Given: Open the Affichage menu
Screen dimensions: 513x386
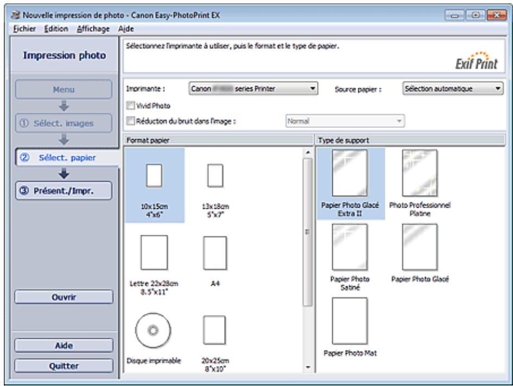Looking at the screenshot, I should pos(93,29).
